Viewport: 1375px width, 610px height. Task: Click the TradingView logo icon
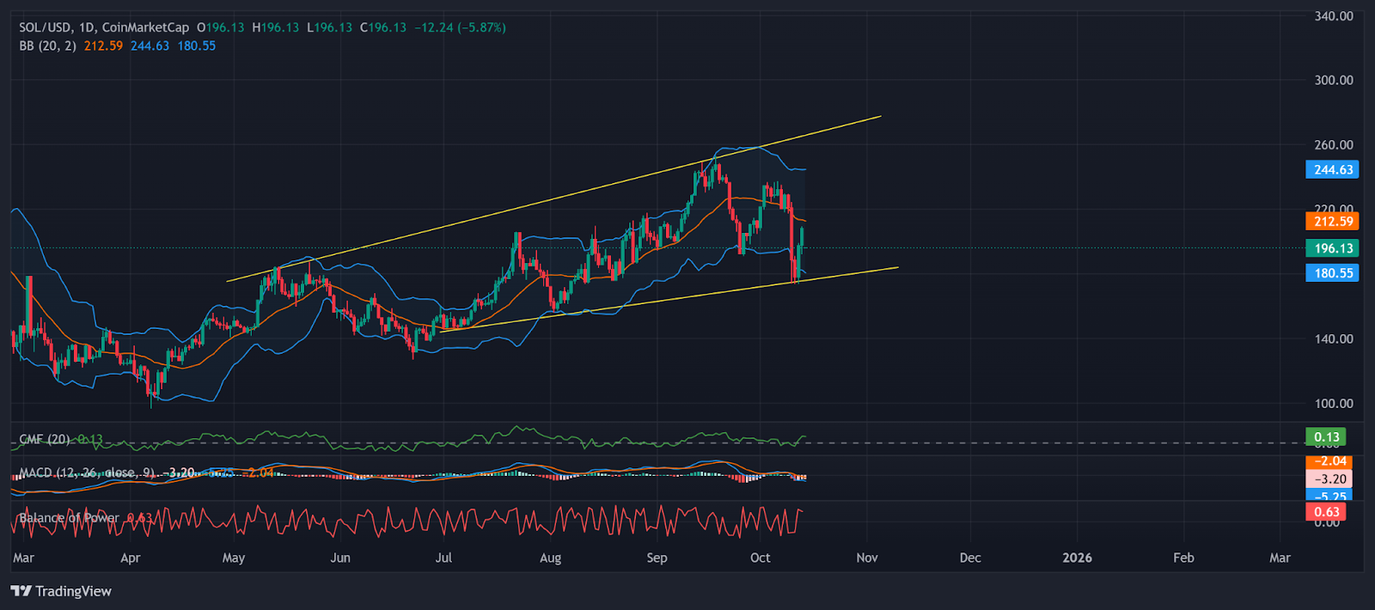(21, 591)
